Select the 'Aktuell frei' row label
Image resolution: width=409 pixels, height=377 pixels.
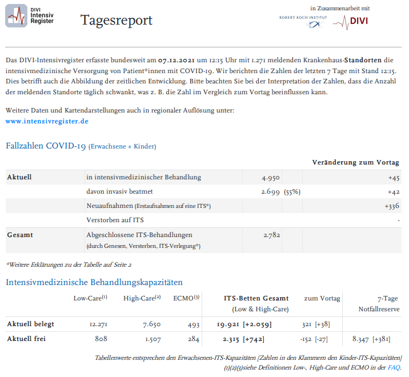(x=27, y=339)
